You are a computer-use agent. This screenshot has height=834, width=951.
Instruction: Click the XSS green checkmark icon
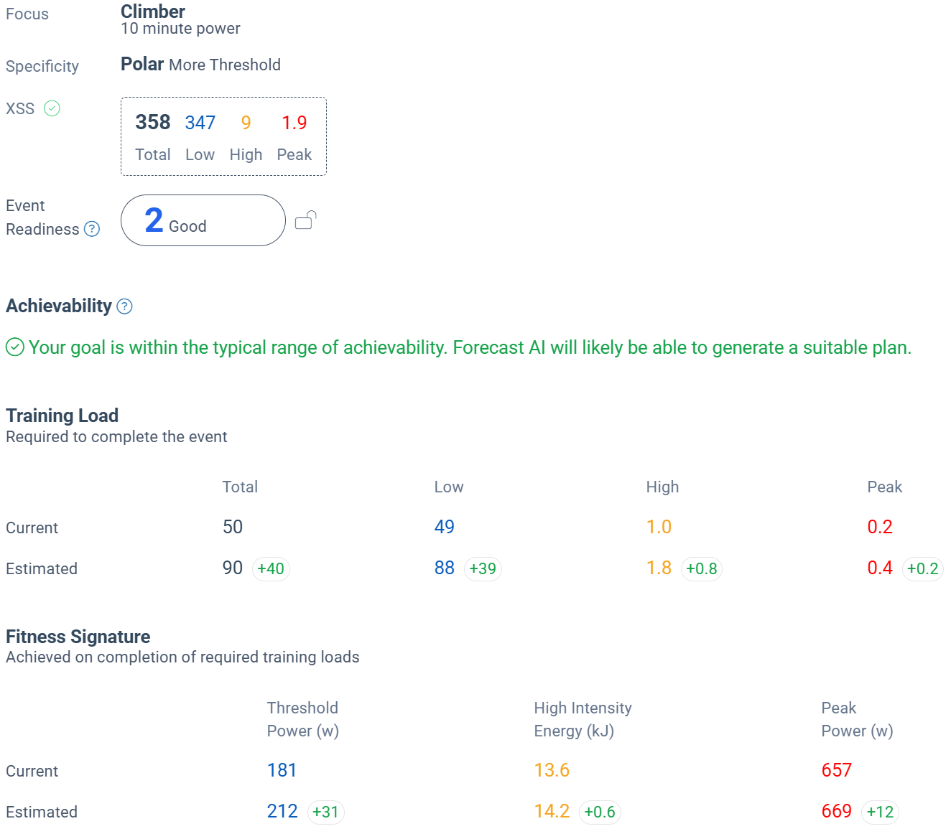click(52, 108)
